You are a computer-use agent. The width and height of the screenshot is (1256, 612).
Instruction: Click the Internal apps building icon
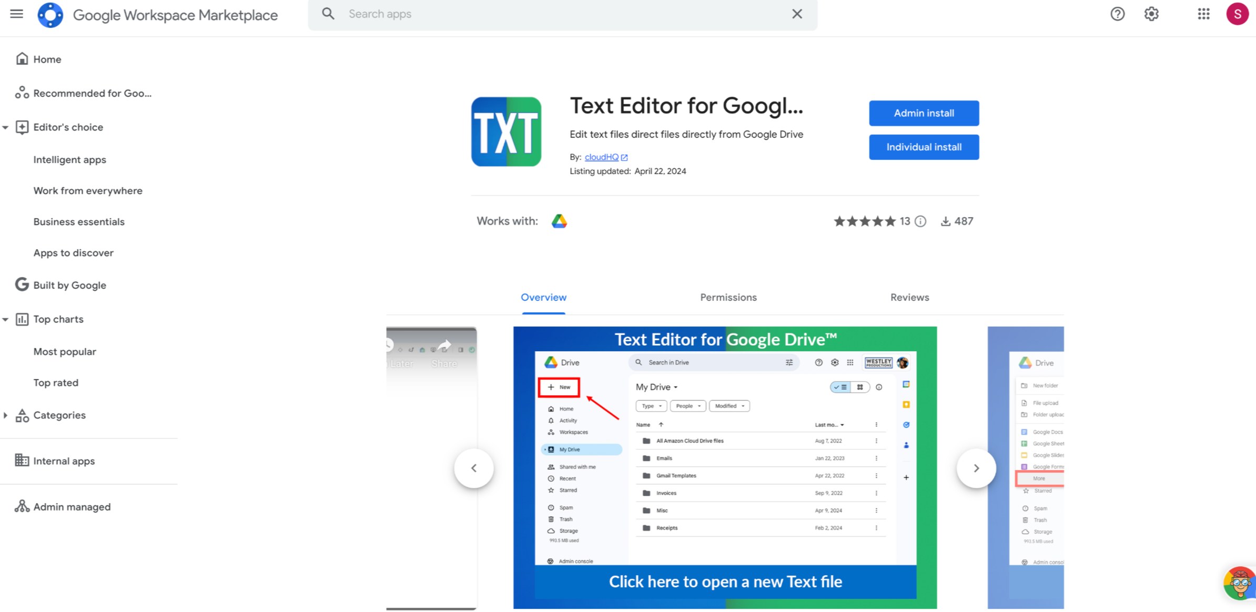point(22,460)
